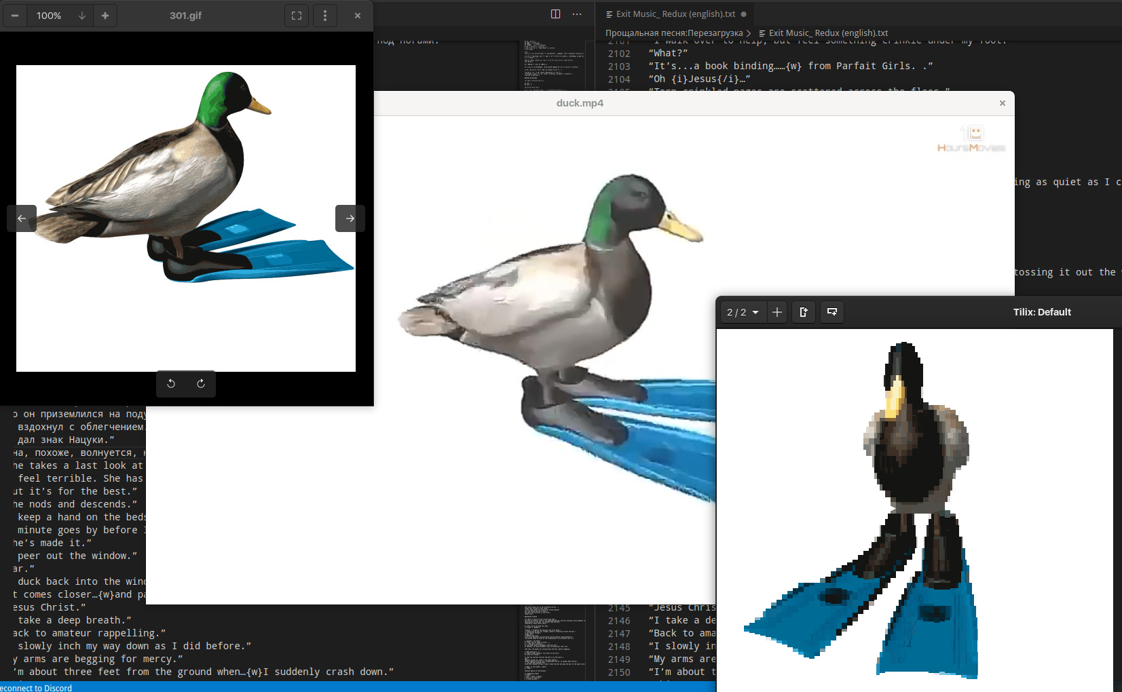The height and width of the screenshot is (692, 1122).
Task: Close the duck.mp4 video window
Action: (x=1002, y=103)
